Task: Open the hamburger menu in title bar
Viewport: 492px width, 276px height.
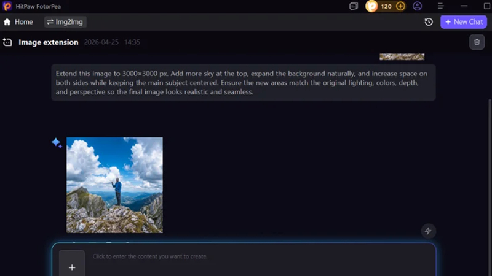Action: coord(440,6)
